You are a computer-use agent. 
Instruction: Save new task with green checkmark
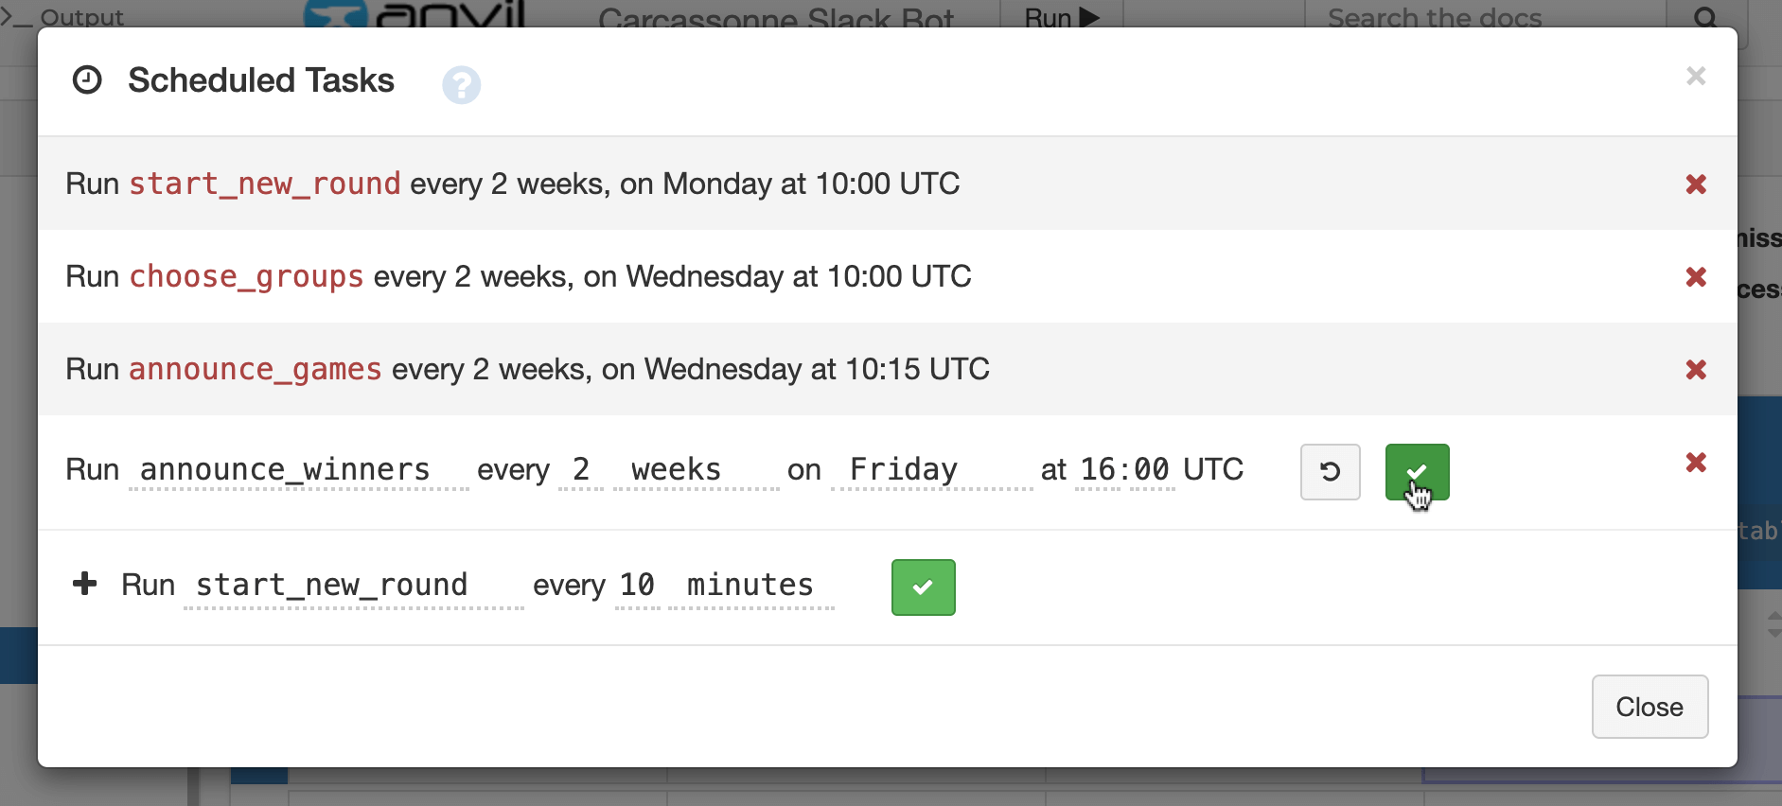pos(923,587)
